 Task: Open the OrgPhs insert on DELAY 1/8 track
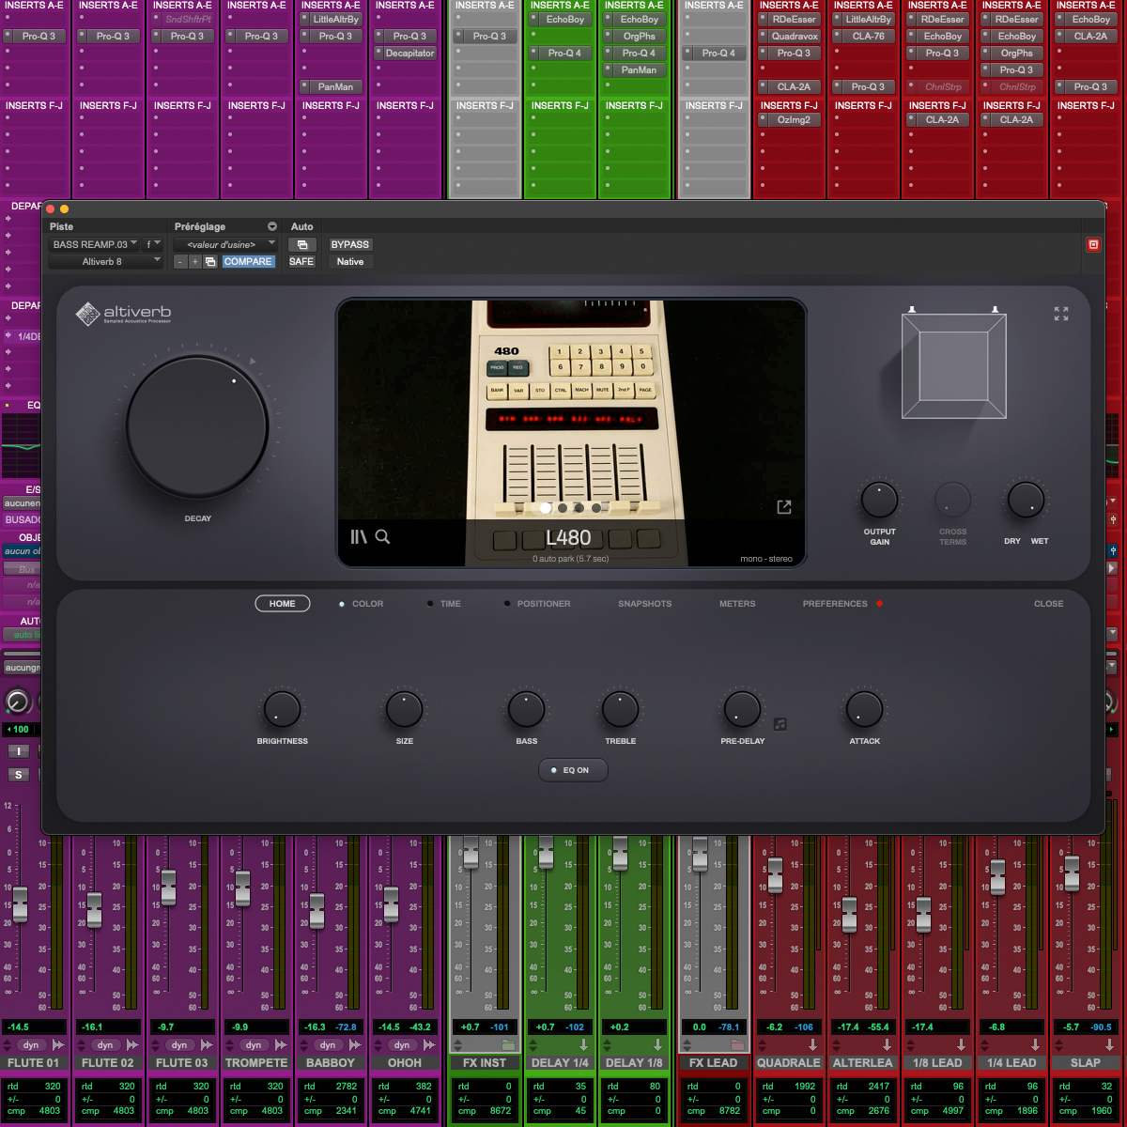click(635, 37)
